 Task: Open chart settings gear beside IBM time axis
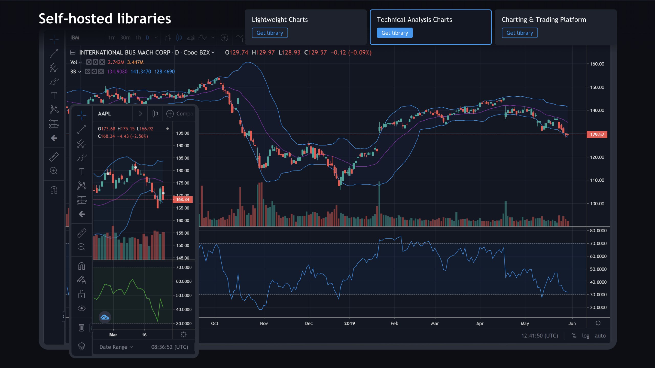598,323
